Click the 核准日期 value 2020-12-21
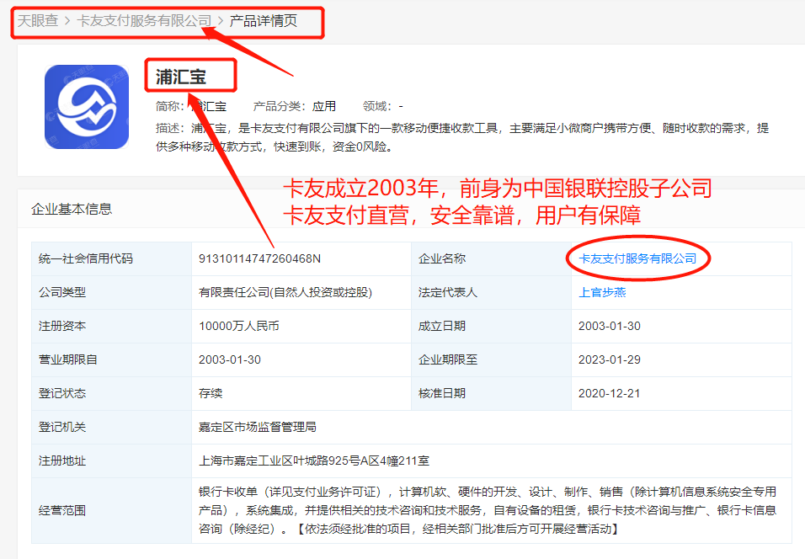Image resolution: width=805 pixels, height=559 pixels. (x=610, y=393)
